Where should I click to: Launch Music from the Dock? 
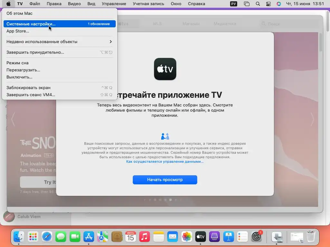tap(144, 237)
